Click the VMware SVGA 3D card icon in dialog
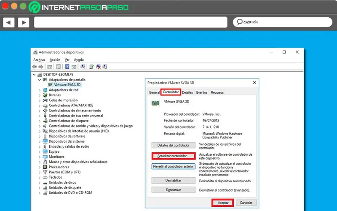This screenshot has height=211, width=337. (x=155, y=103)
